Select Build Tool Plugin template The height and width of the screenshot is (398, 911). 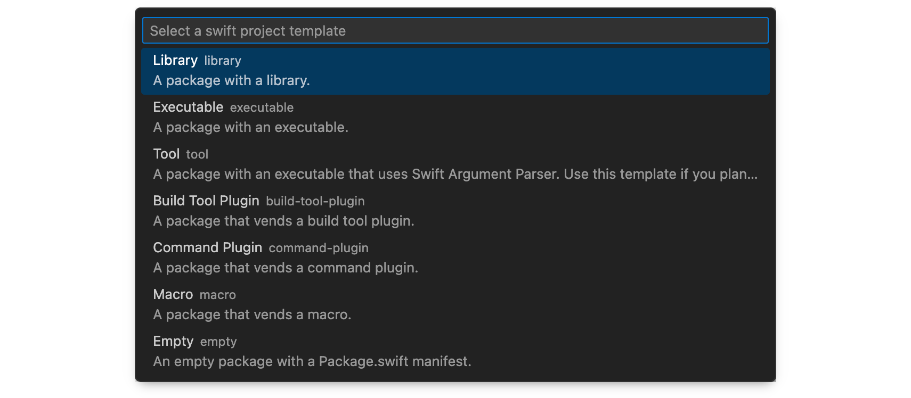(x=206, y=201)
